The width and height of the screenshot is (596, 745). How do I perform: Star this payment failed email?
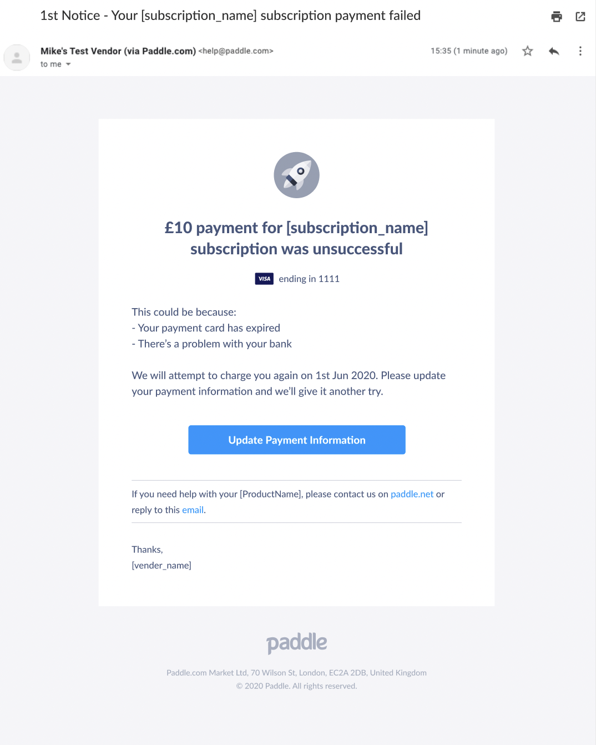click(x=528, y=51)
